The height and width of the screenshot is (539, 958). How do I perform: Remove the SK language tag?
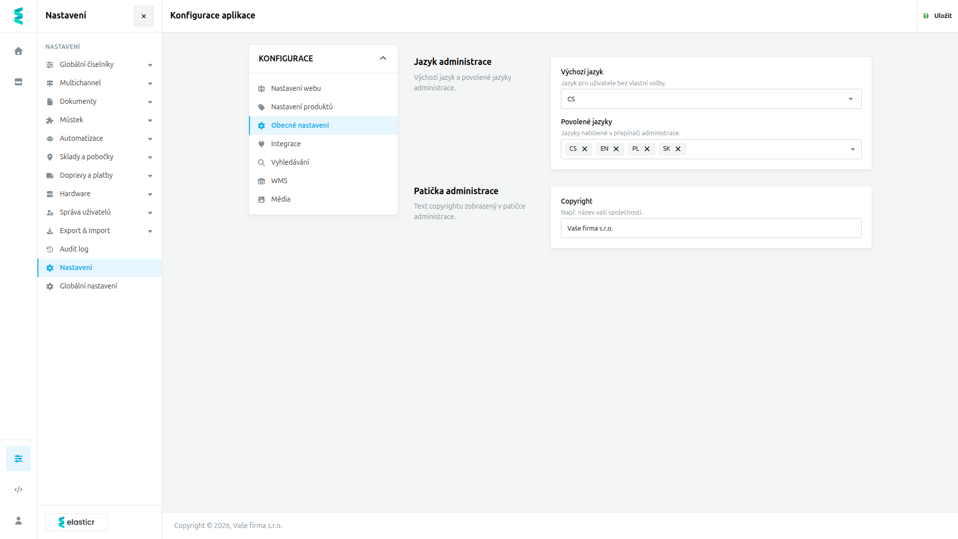[x=678, y=149]
